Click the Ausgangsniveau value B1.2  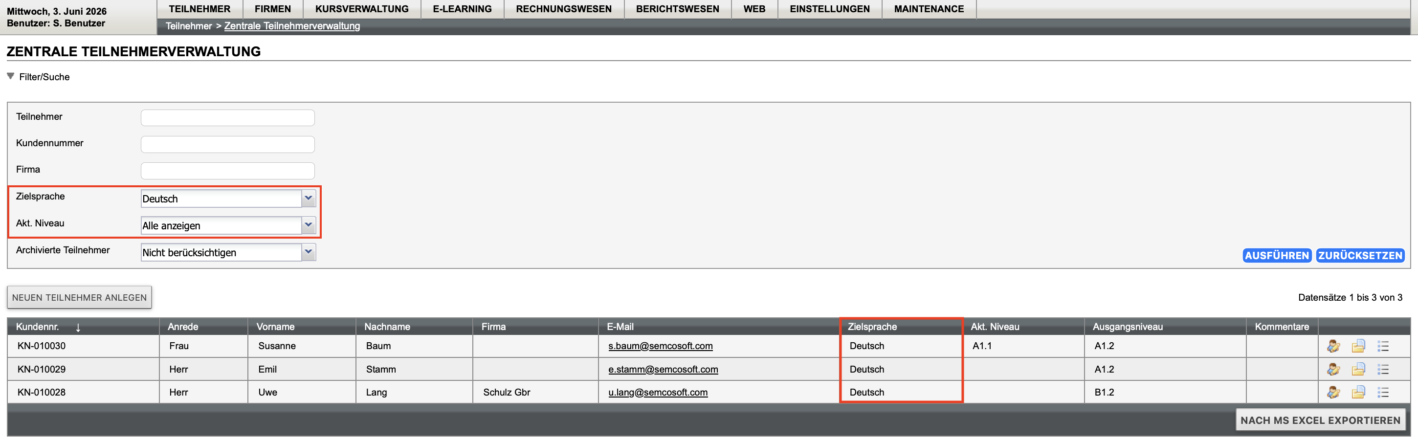pos(1104,393)
